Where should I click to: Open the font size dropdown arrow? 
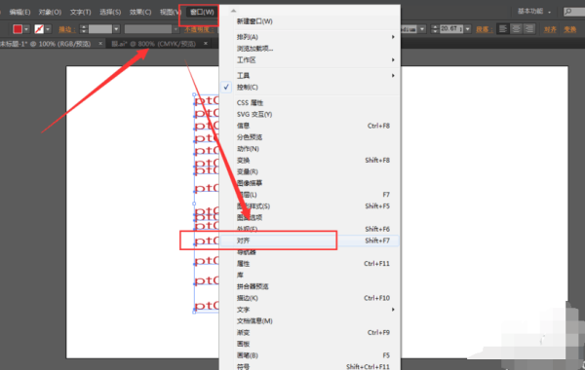467,29
